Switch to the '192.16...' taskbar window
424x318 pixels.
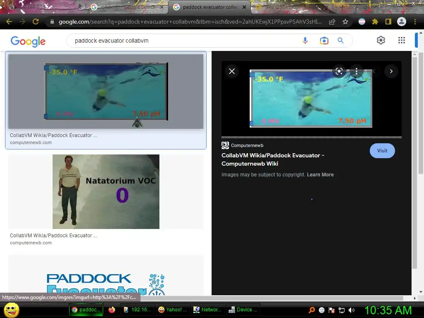(x=137, y=310)
